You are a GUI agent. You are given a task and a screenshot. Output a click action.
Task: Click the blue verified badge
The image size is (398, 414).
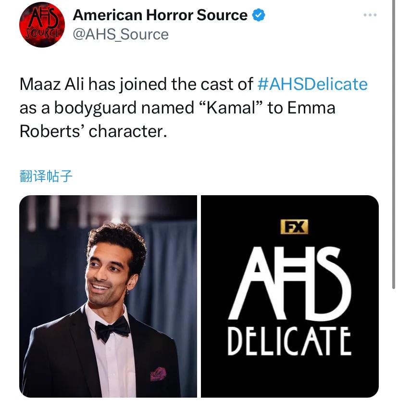(259, 15)
